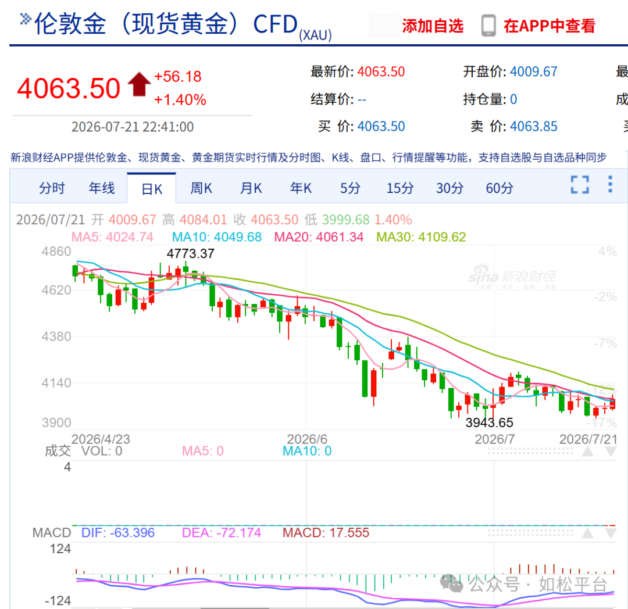Screen dimensions: 628x609
Task: Click the 开盘价 4009.67 value
Action: pos(533,71)
